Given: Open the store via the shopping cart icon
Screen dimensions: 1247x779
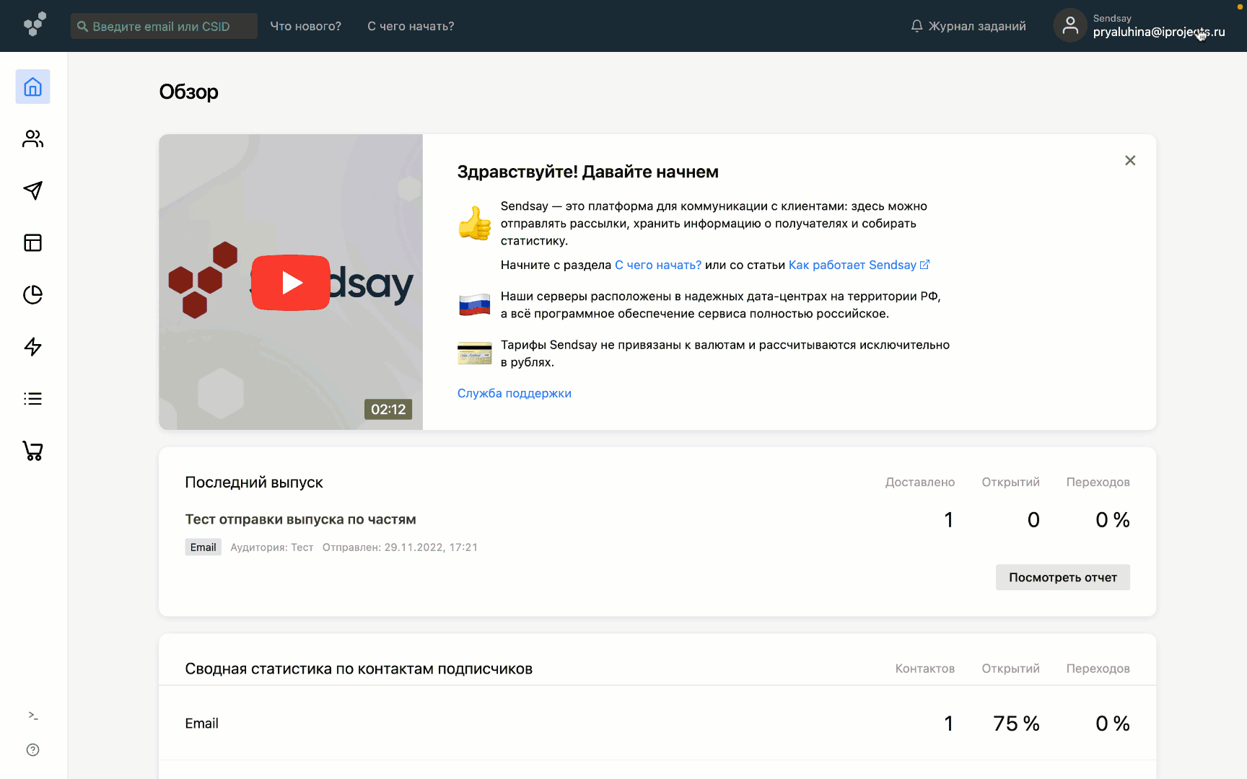Looking at the screenshot, I should click(x=32, y=451).
